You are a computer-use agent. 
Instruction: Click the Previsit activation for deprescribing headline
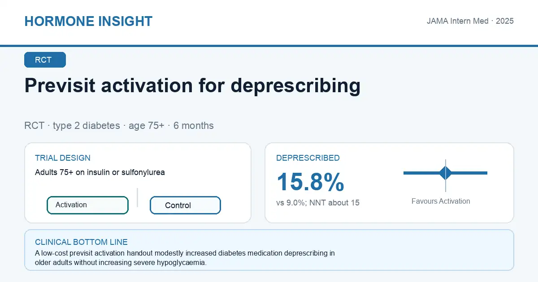[192, 85]
